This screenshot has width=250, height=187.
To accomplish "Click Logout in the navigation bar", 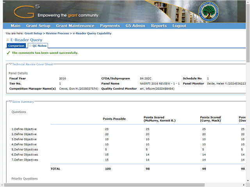I will coord(179,26).
